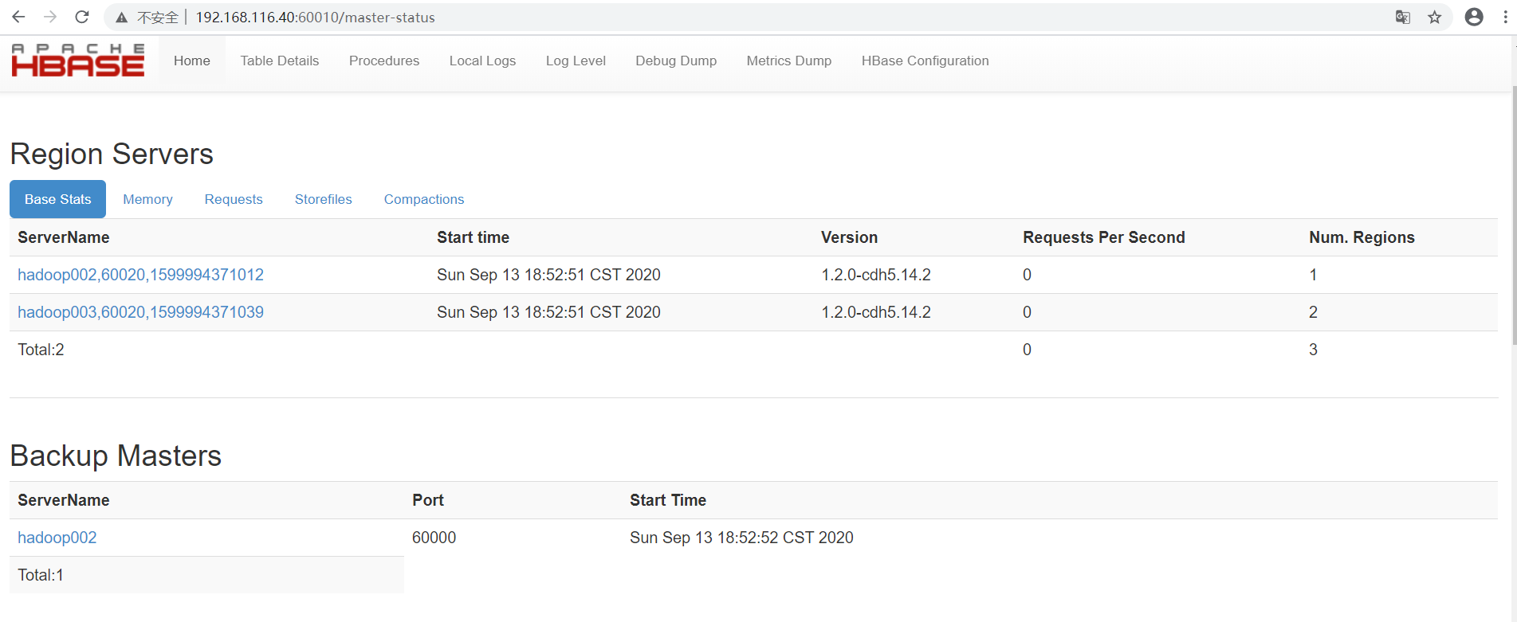Open the Log Level page
Screen dimensions: 1517x622
[x=576, y=61]
